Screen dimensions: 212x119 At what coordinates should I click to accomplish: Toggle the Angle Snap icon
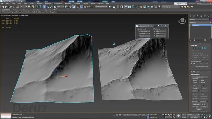coord(81,7)
